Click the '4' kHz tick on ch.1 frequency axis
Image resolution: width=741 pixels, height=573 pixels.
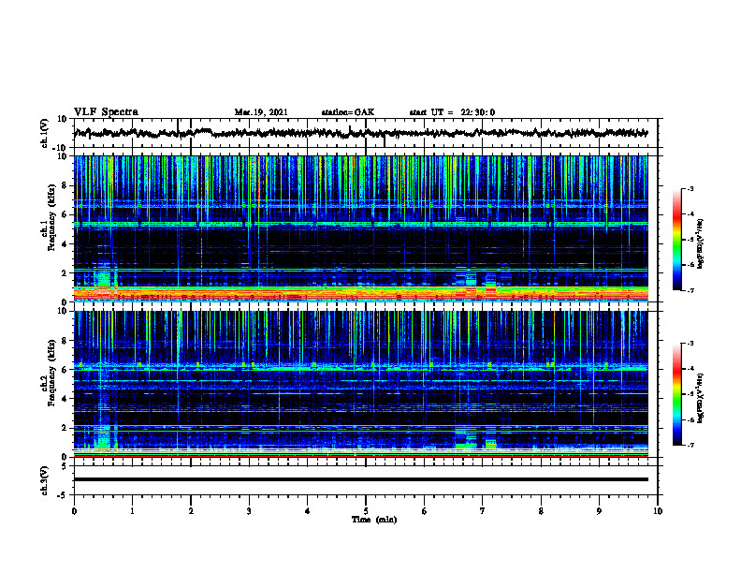(x=65, y=244)
